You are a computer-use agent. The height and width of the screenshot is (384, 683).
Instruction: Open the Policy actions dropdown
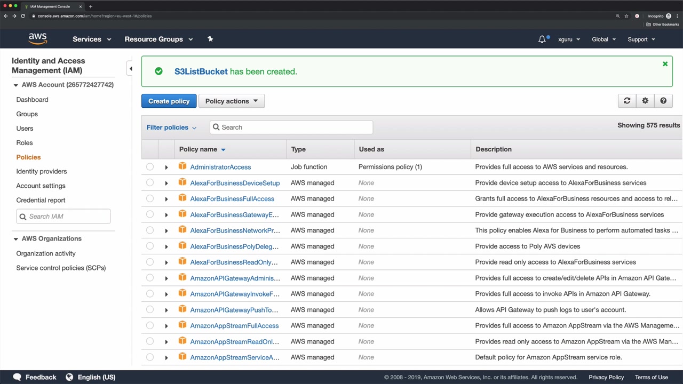click(231, 101)
